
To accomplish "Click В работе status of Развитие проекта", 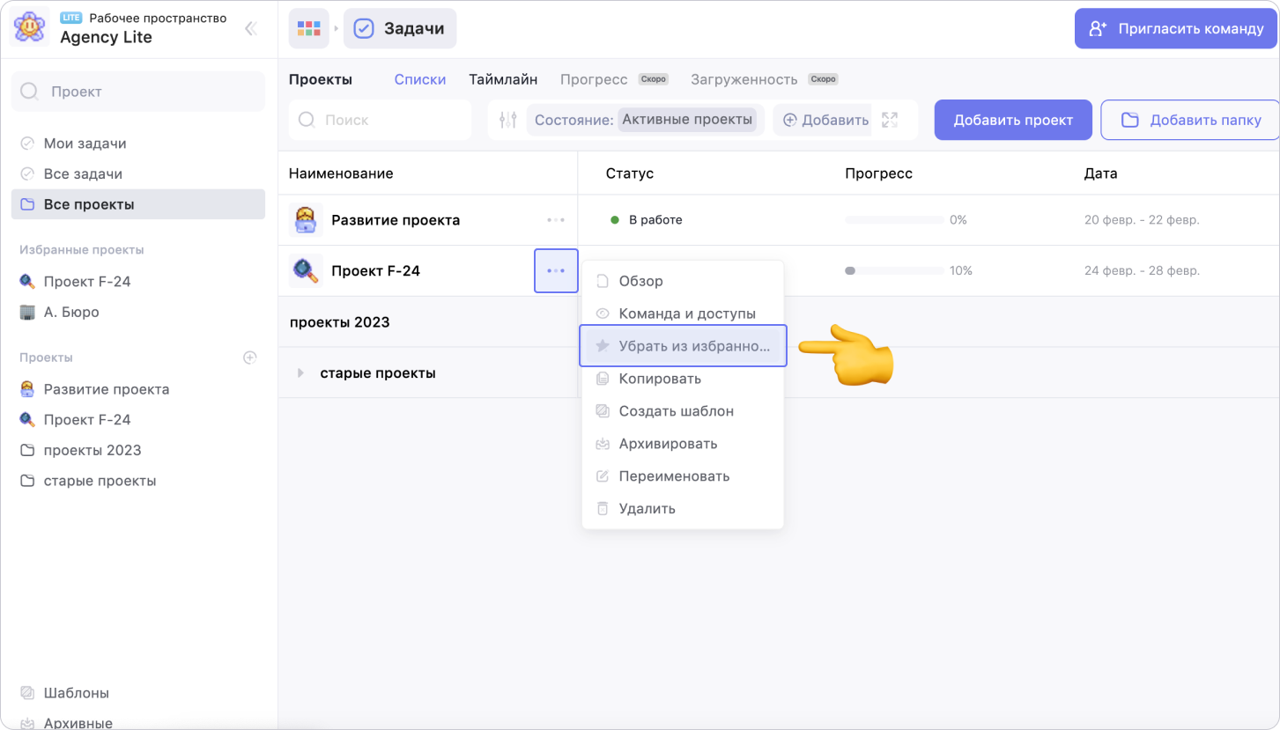I will 647,220.
